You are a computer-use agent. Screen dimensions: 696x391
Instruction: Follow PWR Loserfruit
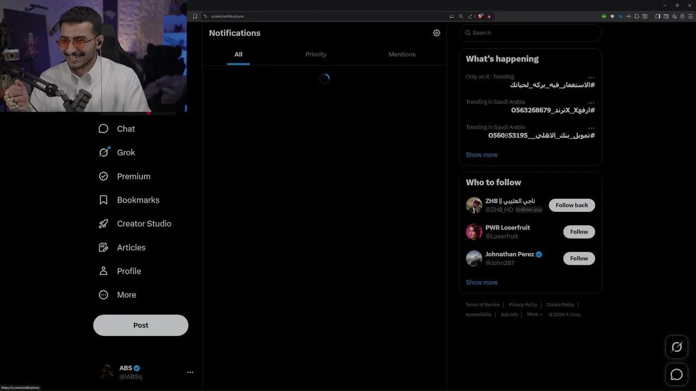pos(579,232)
